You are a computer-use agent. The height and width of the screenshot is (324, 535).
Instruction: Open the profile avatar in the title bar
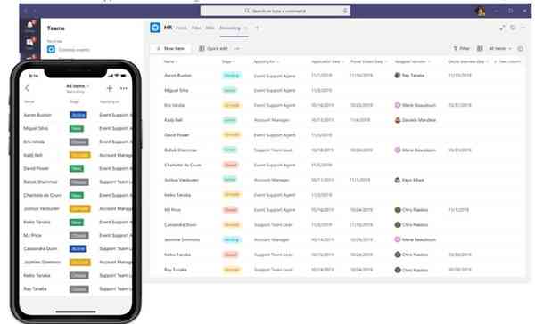coord(480,11)
